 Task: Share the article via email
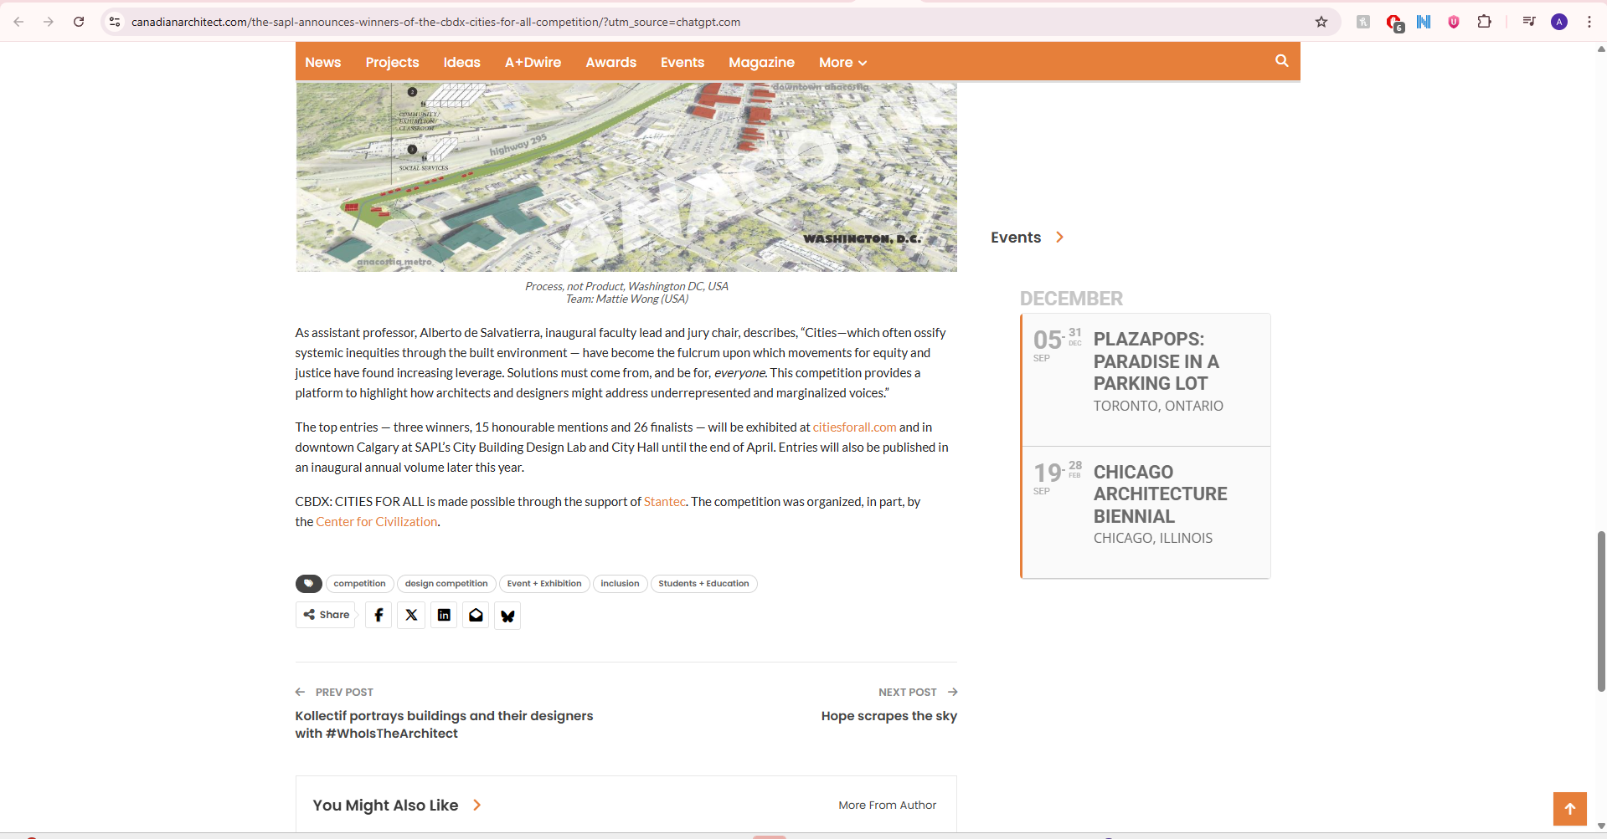475,615
